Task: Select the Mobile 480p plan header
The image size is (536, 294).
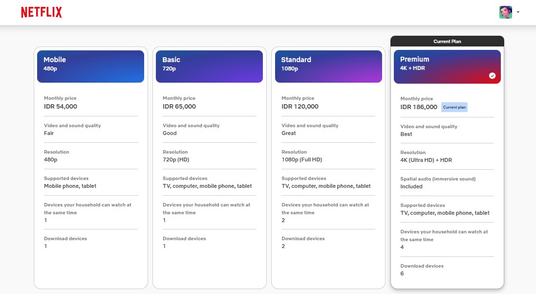Action: click(x=90, y=66)
